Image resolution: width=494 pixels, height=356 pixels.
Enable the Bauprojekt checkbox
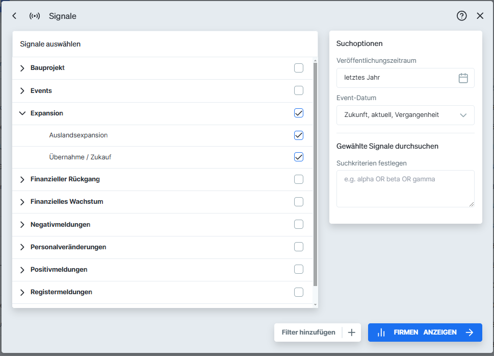click(299, 67)
